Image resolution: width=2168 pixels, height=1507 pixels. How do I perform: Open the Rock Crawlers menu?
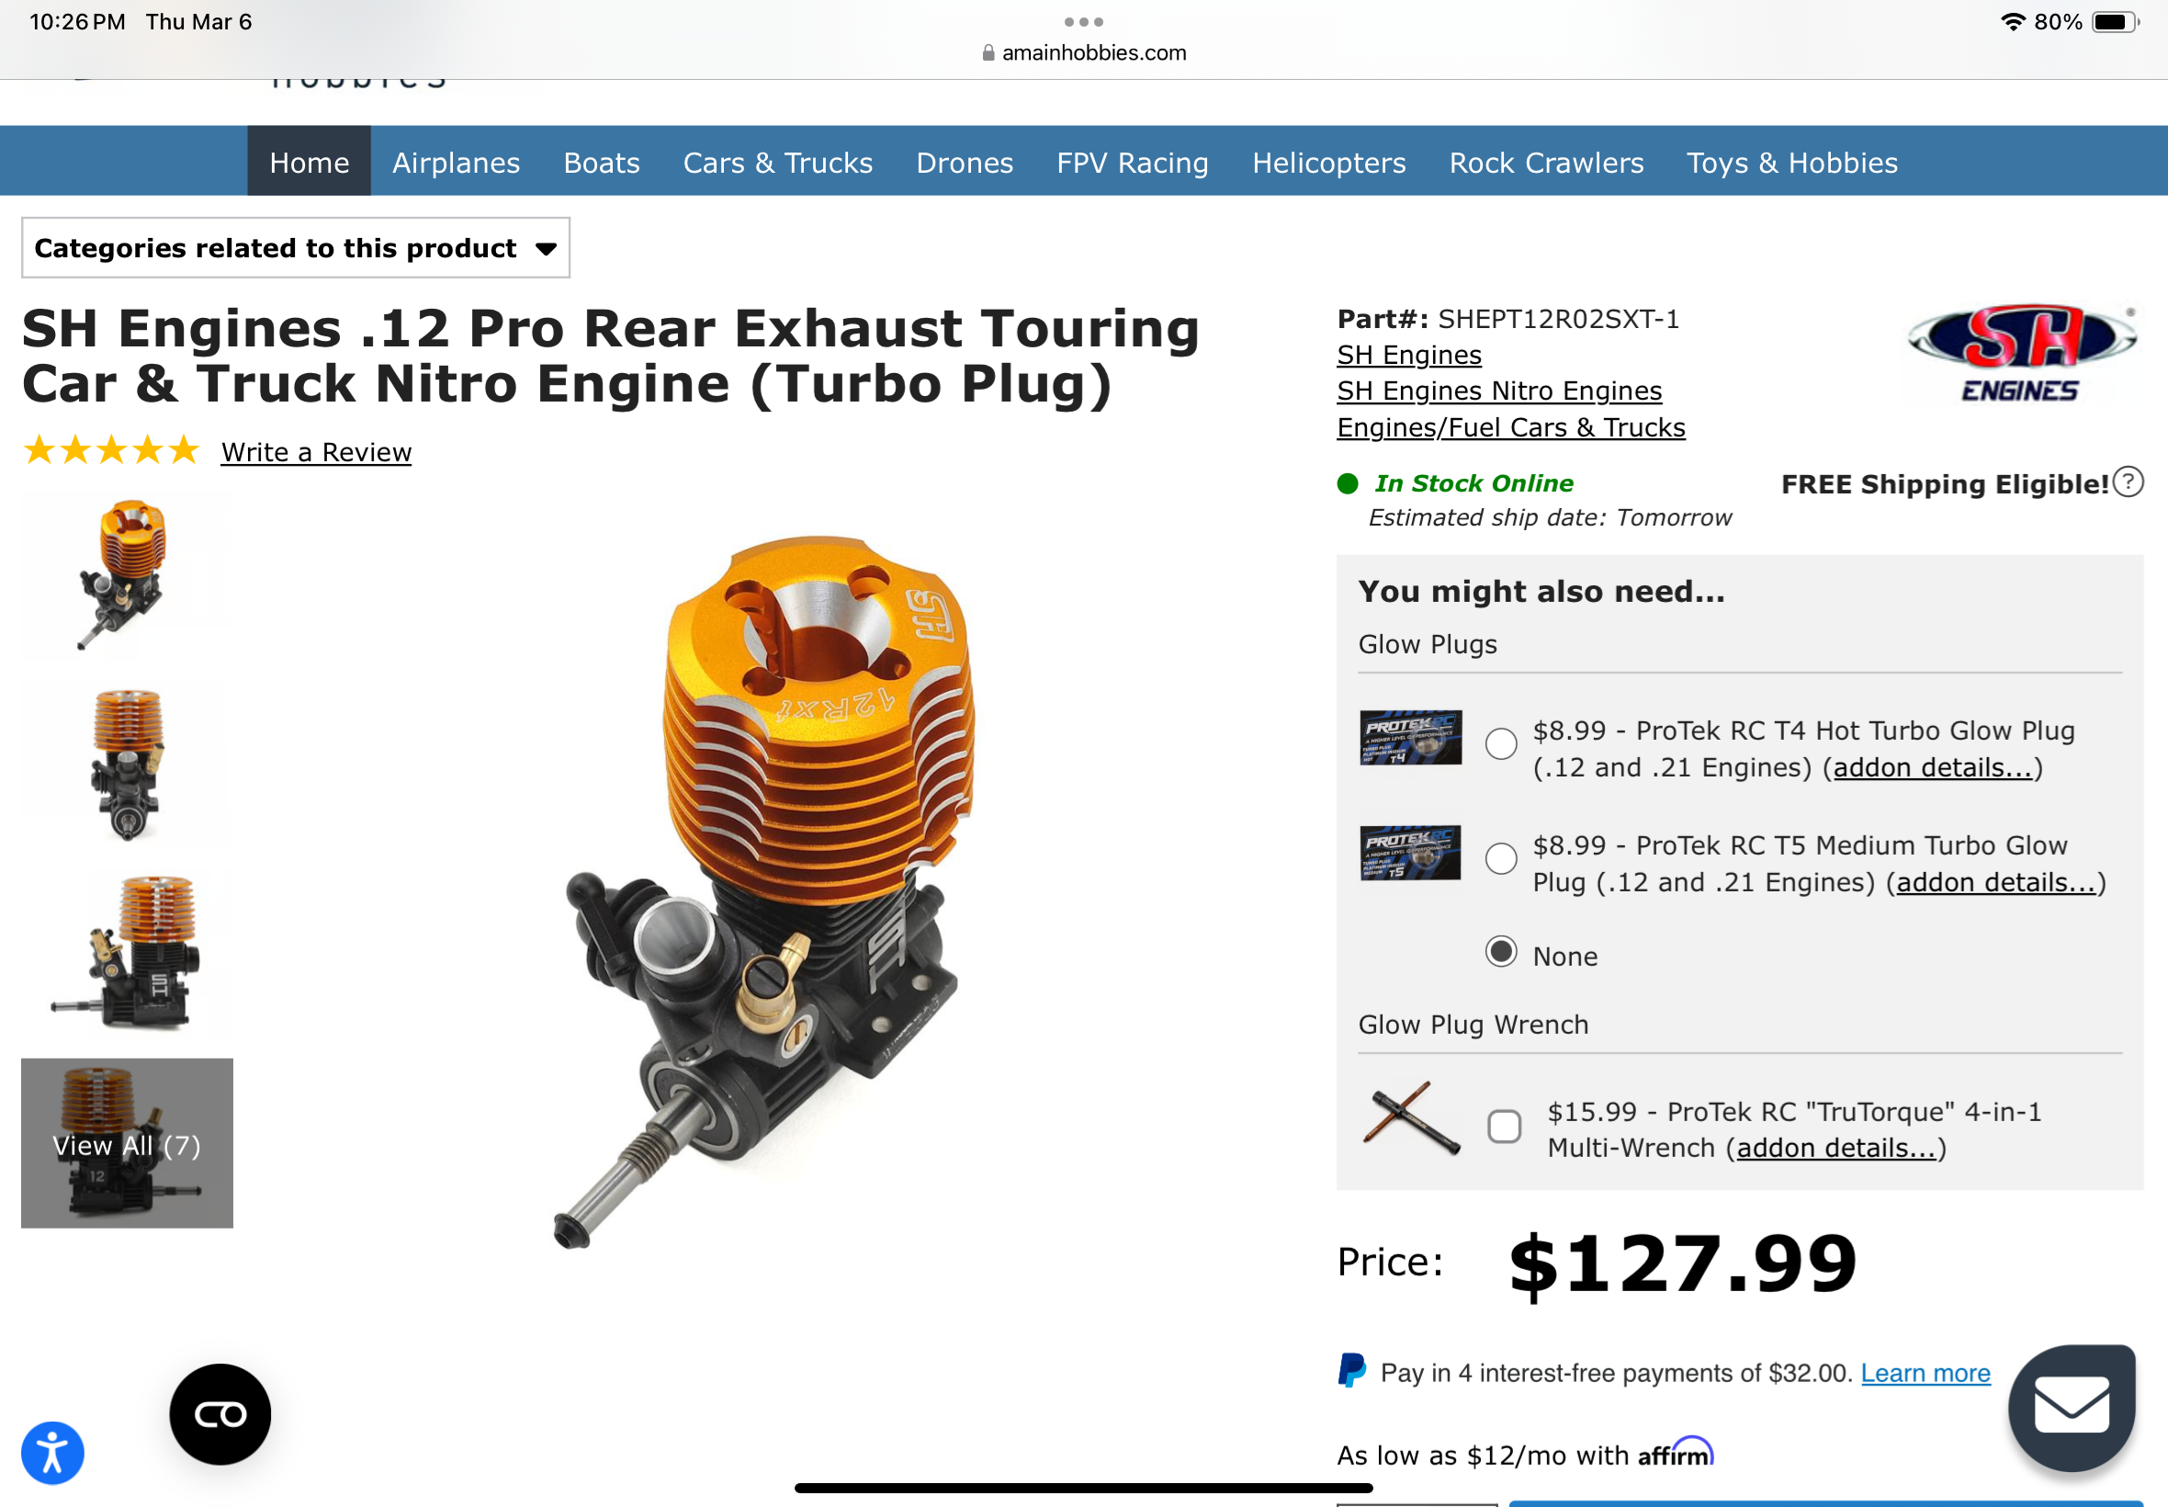(1546, 163)
